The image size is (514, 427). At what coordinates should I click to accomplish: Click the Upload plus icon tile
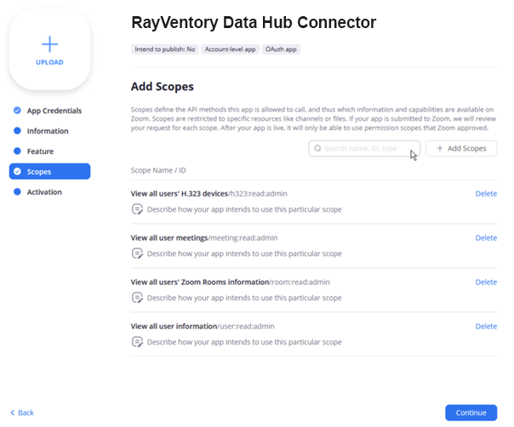[x=49, y=49]
